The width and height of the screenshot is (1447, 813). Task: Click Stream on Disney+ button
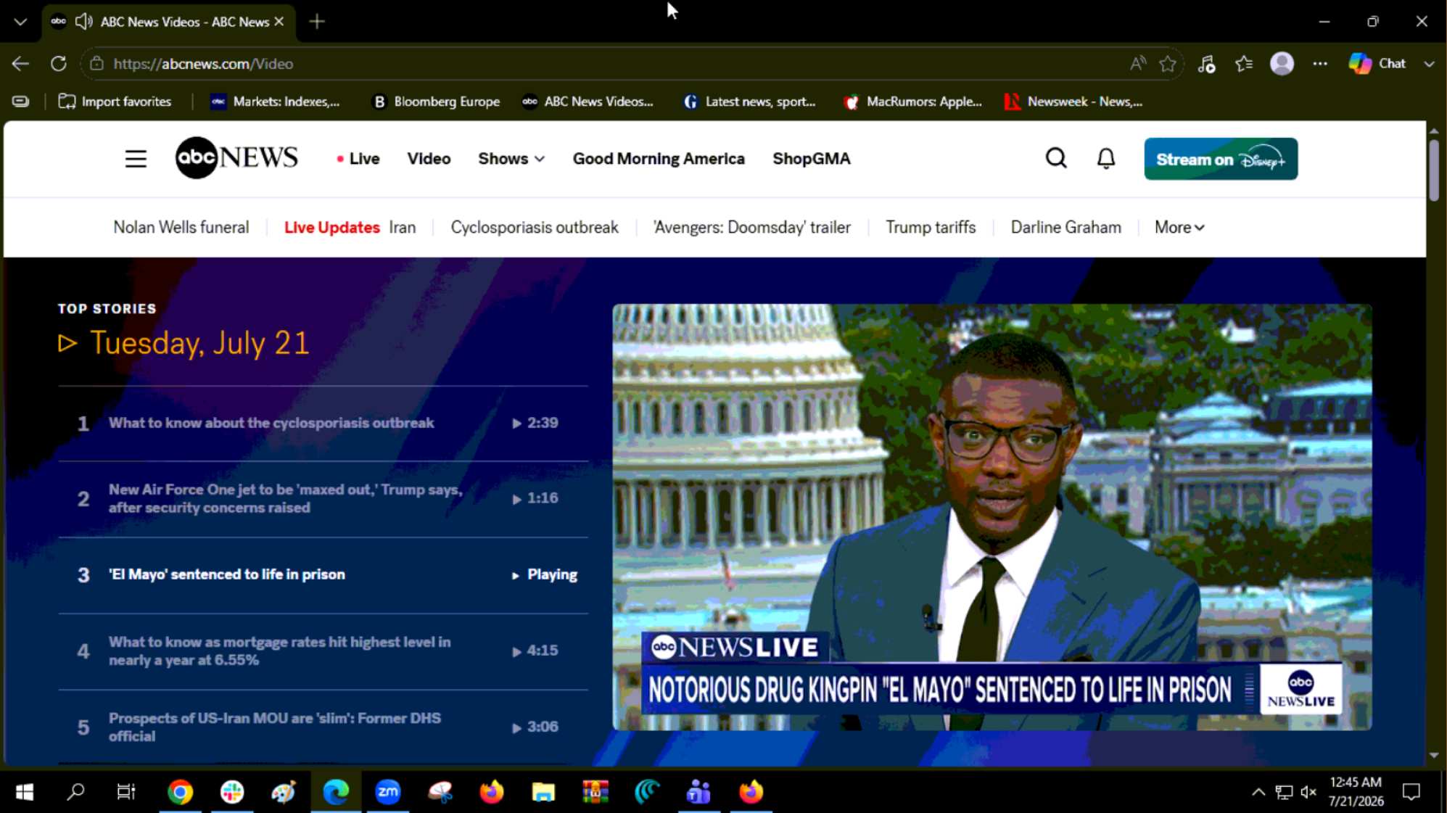coord(1221,159)
